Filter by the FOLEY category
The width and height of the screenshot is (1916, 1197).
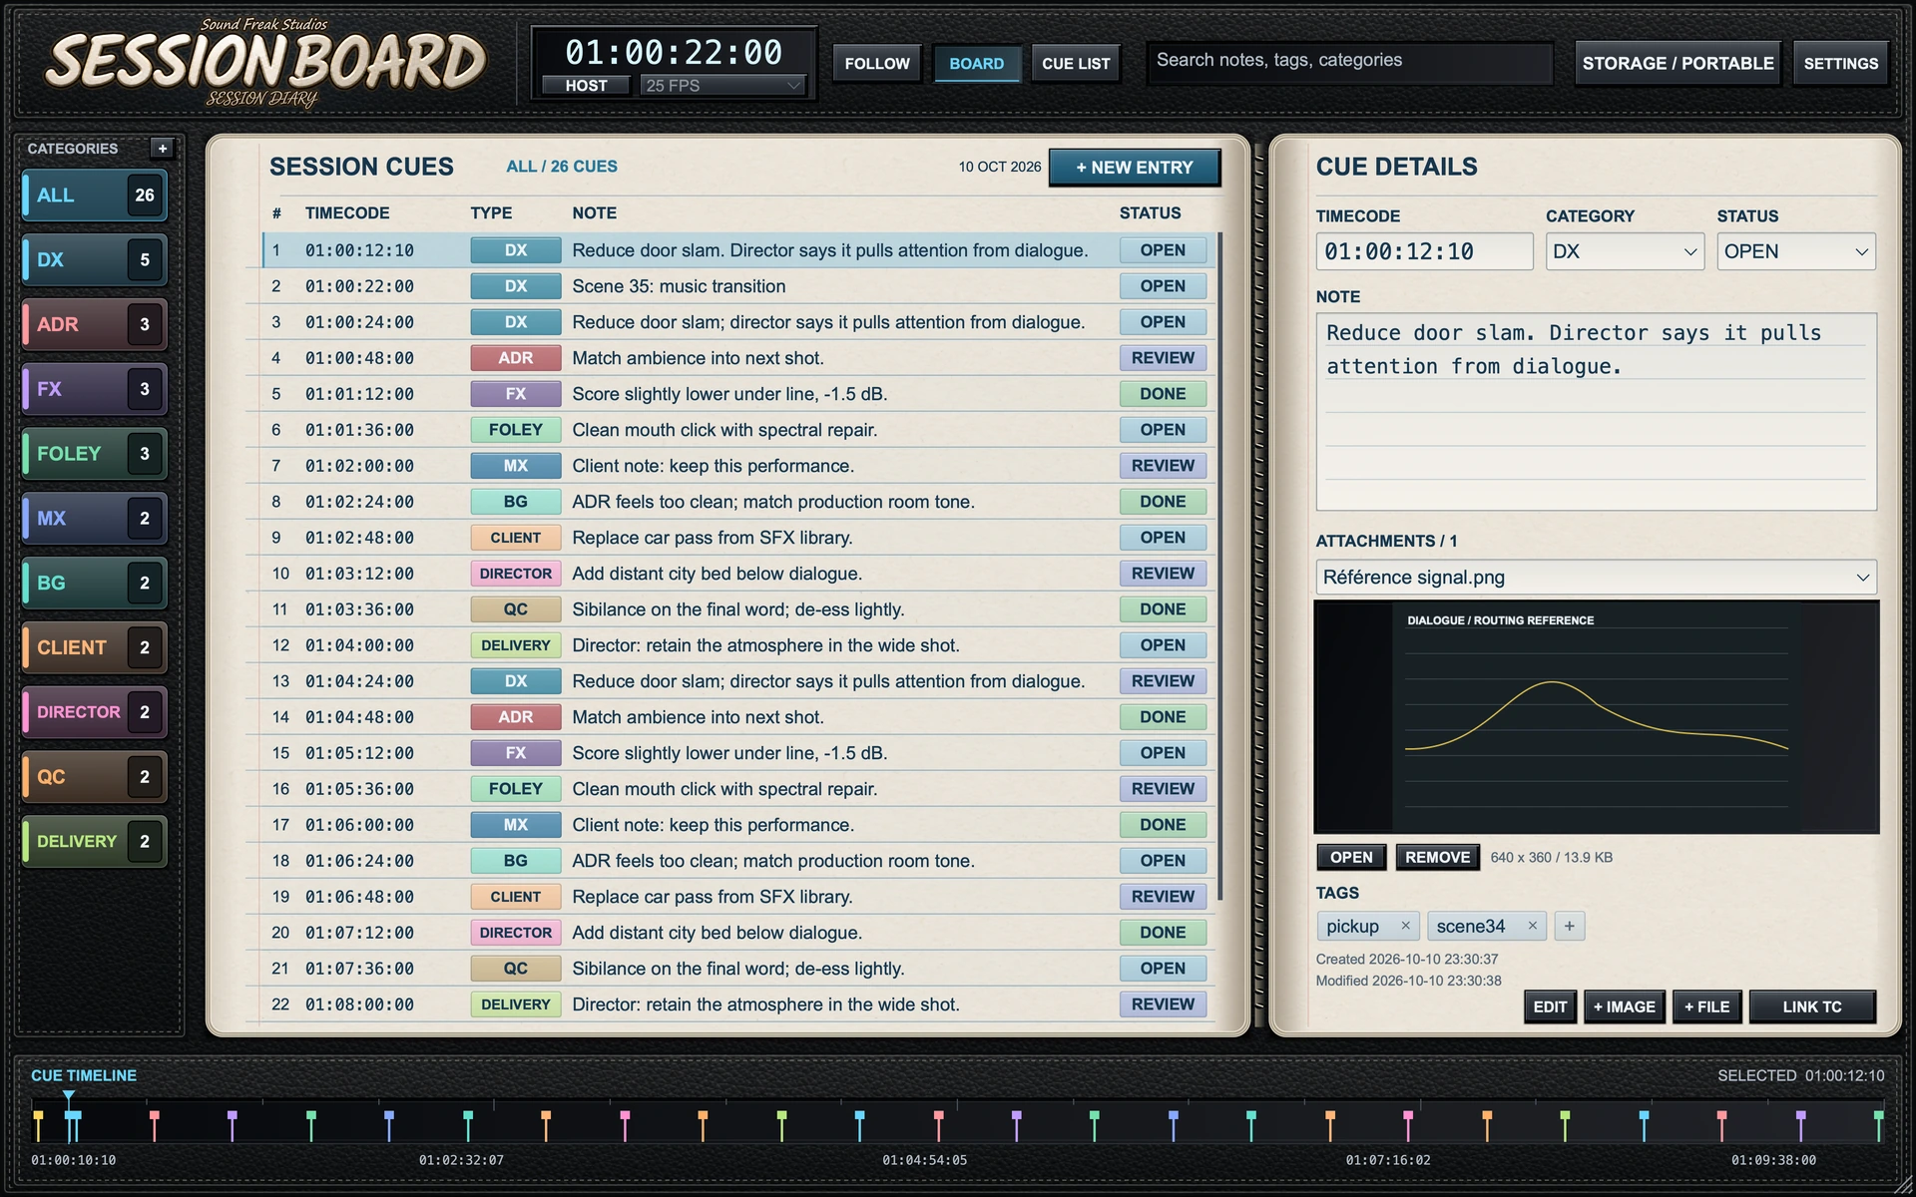tap(94, 454)
